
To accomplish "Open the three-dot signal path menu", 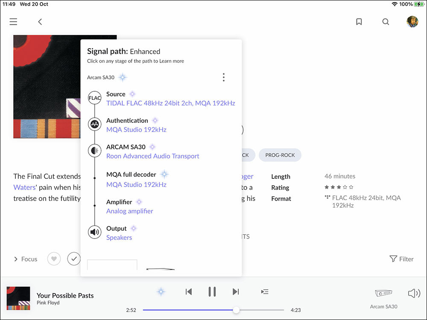I will (x=223, y=77).
